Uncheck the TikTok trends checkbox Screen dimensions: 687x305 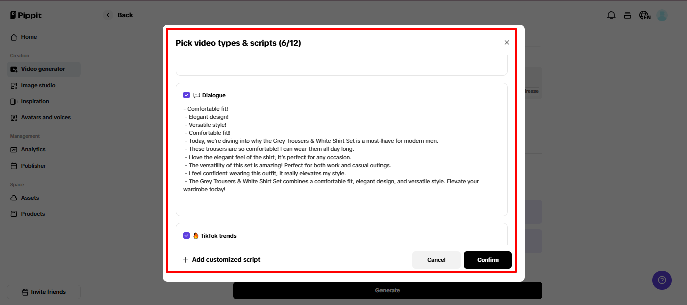[187, 235]
